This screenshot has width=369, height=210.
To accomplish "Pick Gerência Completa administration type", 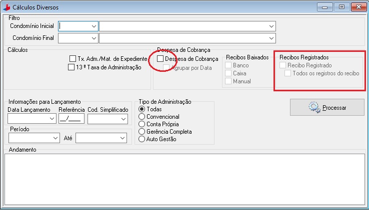I will tap(141, 132).
